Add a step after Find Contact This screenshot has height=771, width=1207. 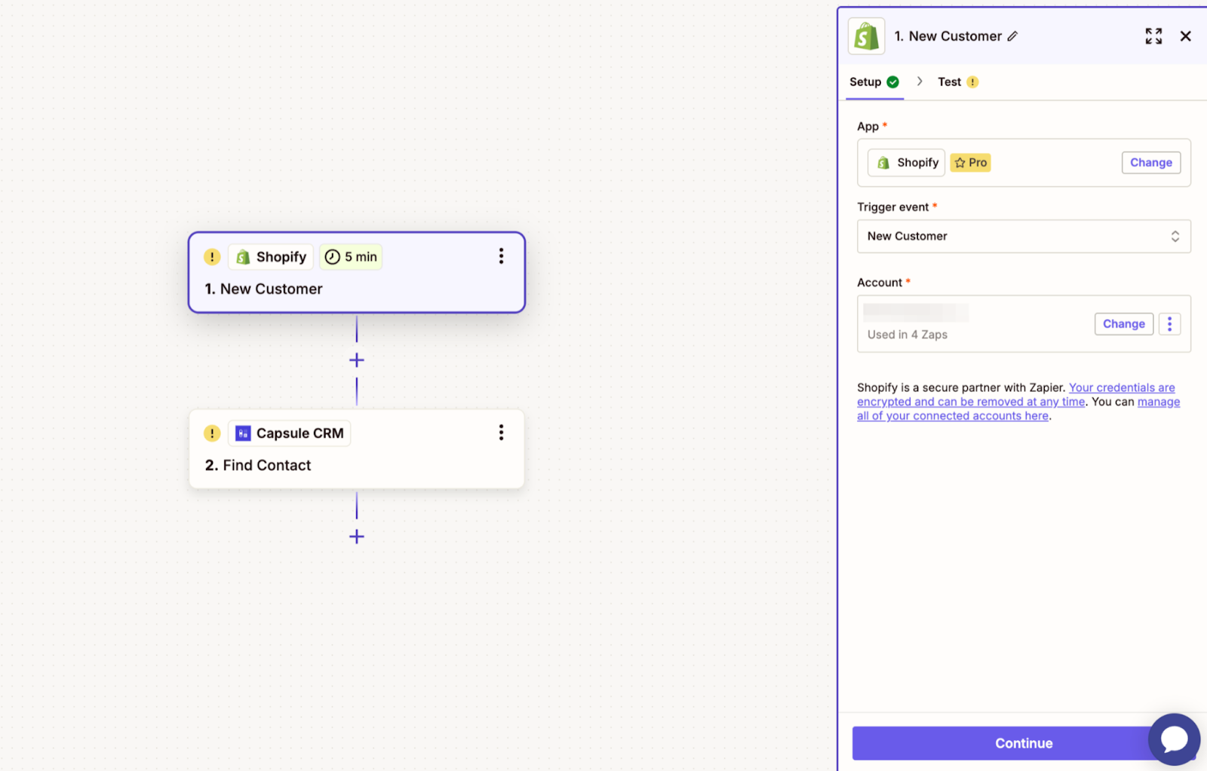pyautogui.click(x=357, y=537)
